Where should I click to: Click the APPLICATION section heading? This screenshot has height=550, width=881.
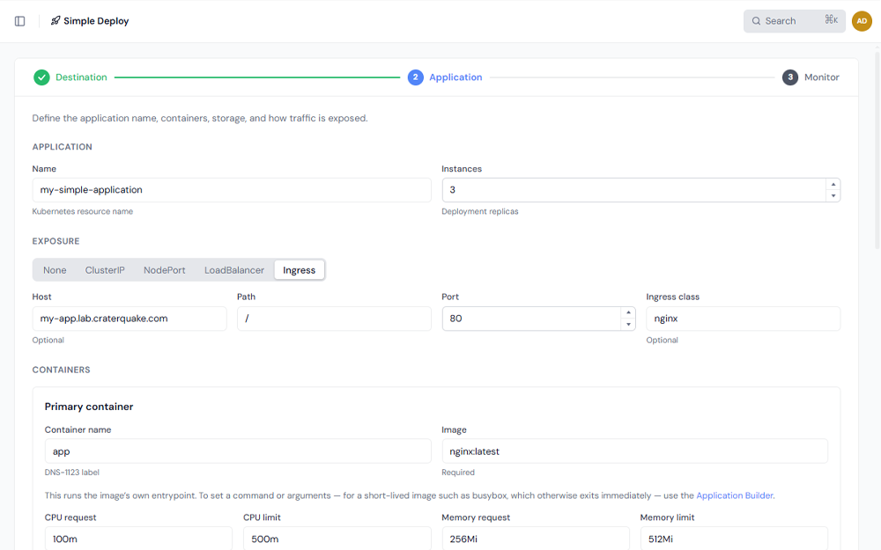click(62, 147)
